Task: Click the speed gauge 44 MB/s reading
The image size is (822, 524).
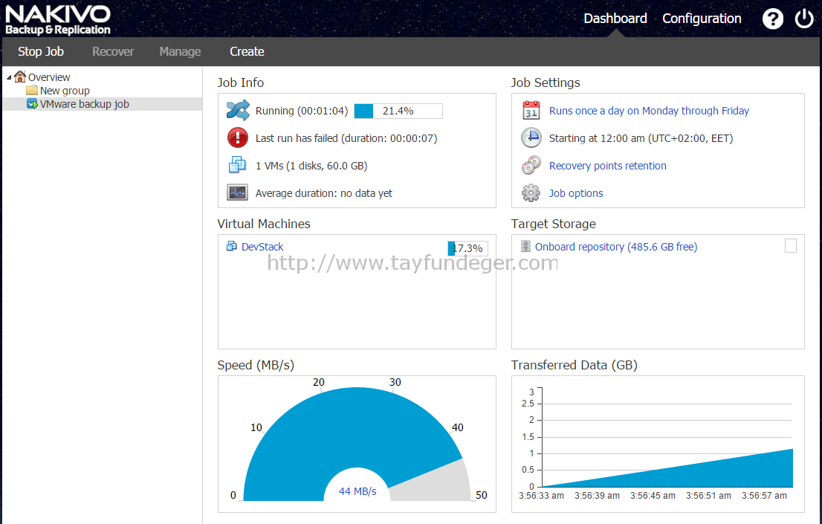Action: click(357, 491)
